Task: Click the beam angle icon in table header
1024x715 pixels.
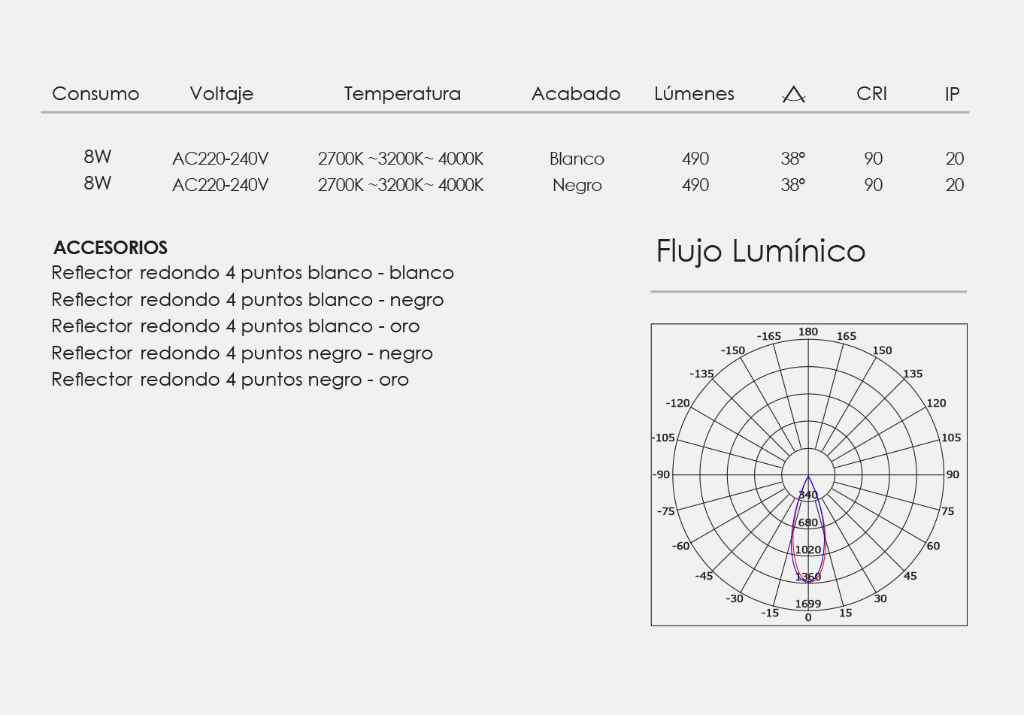Action: pos(793,94)
